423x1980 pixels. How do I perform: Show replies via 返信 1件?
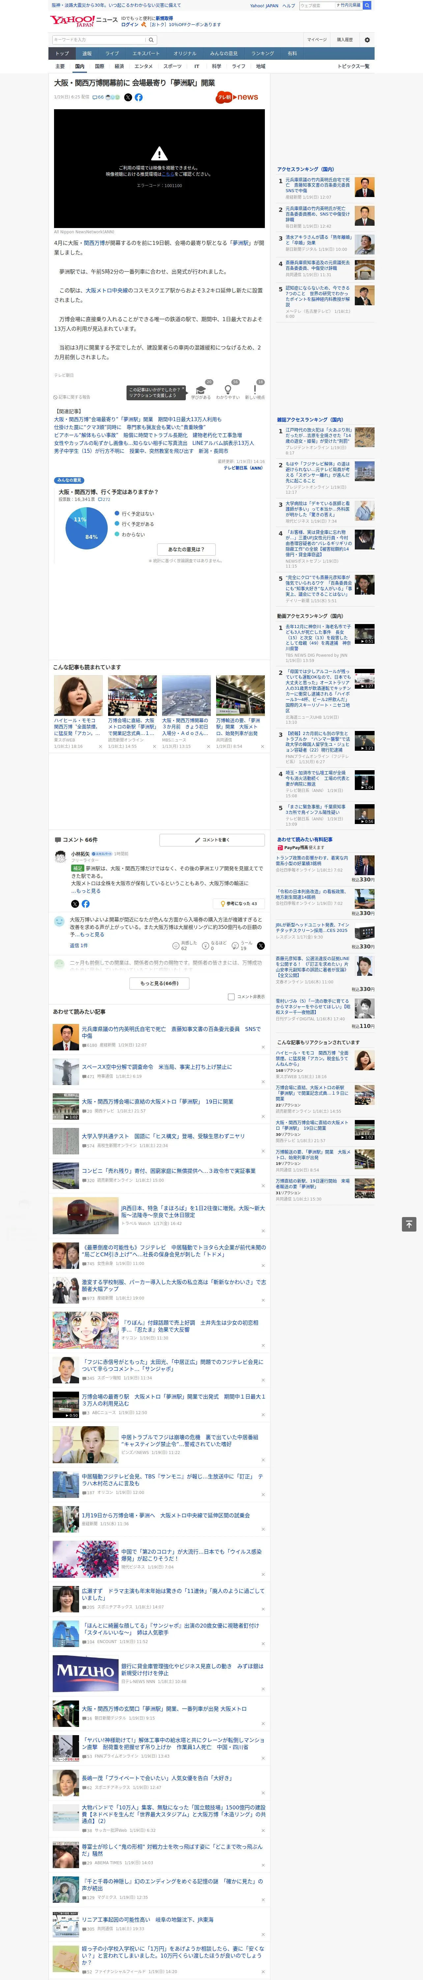click(x=79, y=945)
